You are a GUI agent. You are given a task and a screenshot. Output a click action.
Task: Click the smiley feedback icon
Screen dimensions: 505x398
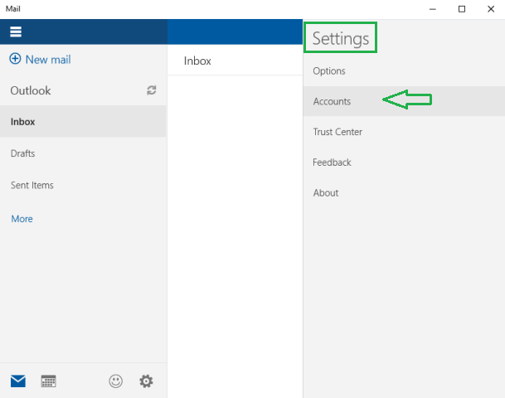(x=115, y=381)
